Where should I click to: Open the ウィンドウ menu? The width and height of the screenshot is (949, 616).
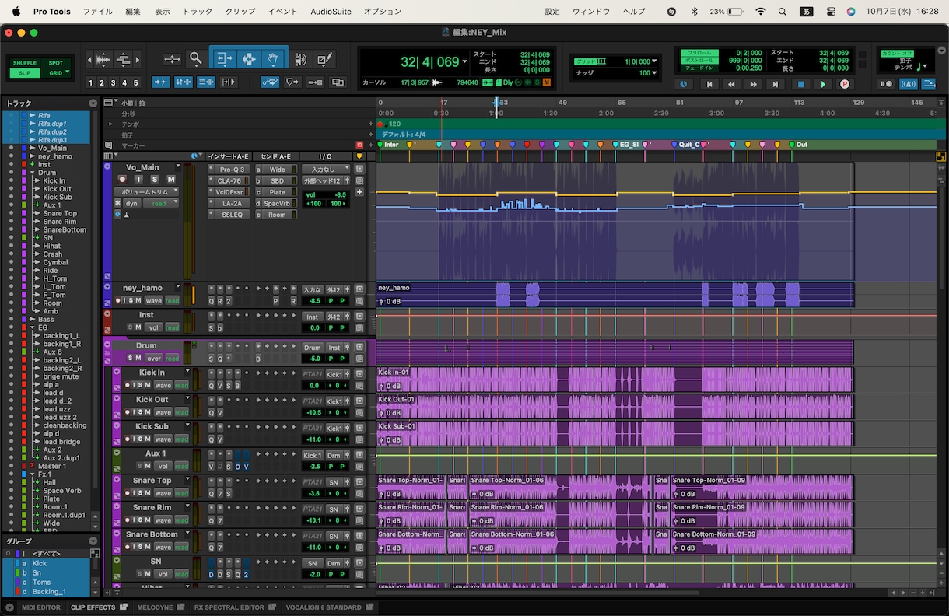point(591,12)
